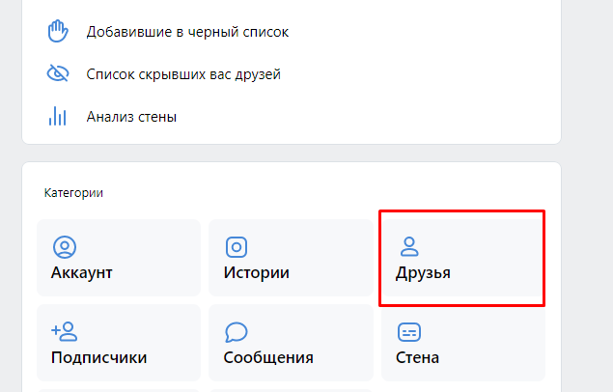Click the wall post card icon

point(409,332)
